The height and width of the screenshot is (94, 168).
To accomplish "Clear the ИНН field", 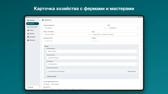I will pyautogui.click(x=137, y=28).
